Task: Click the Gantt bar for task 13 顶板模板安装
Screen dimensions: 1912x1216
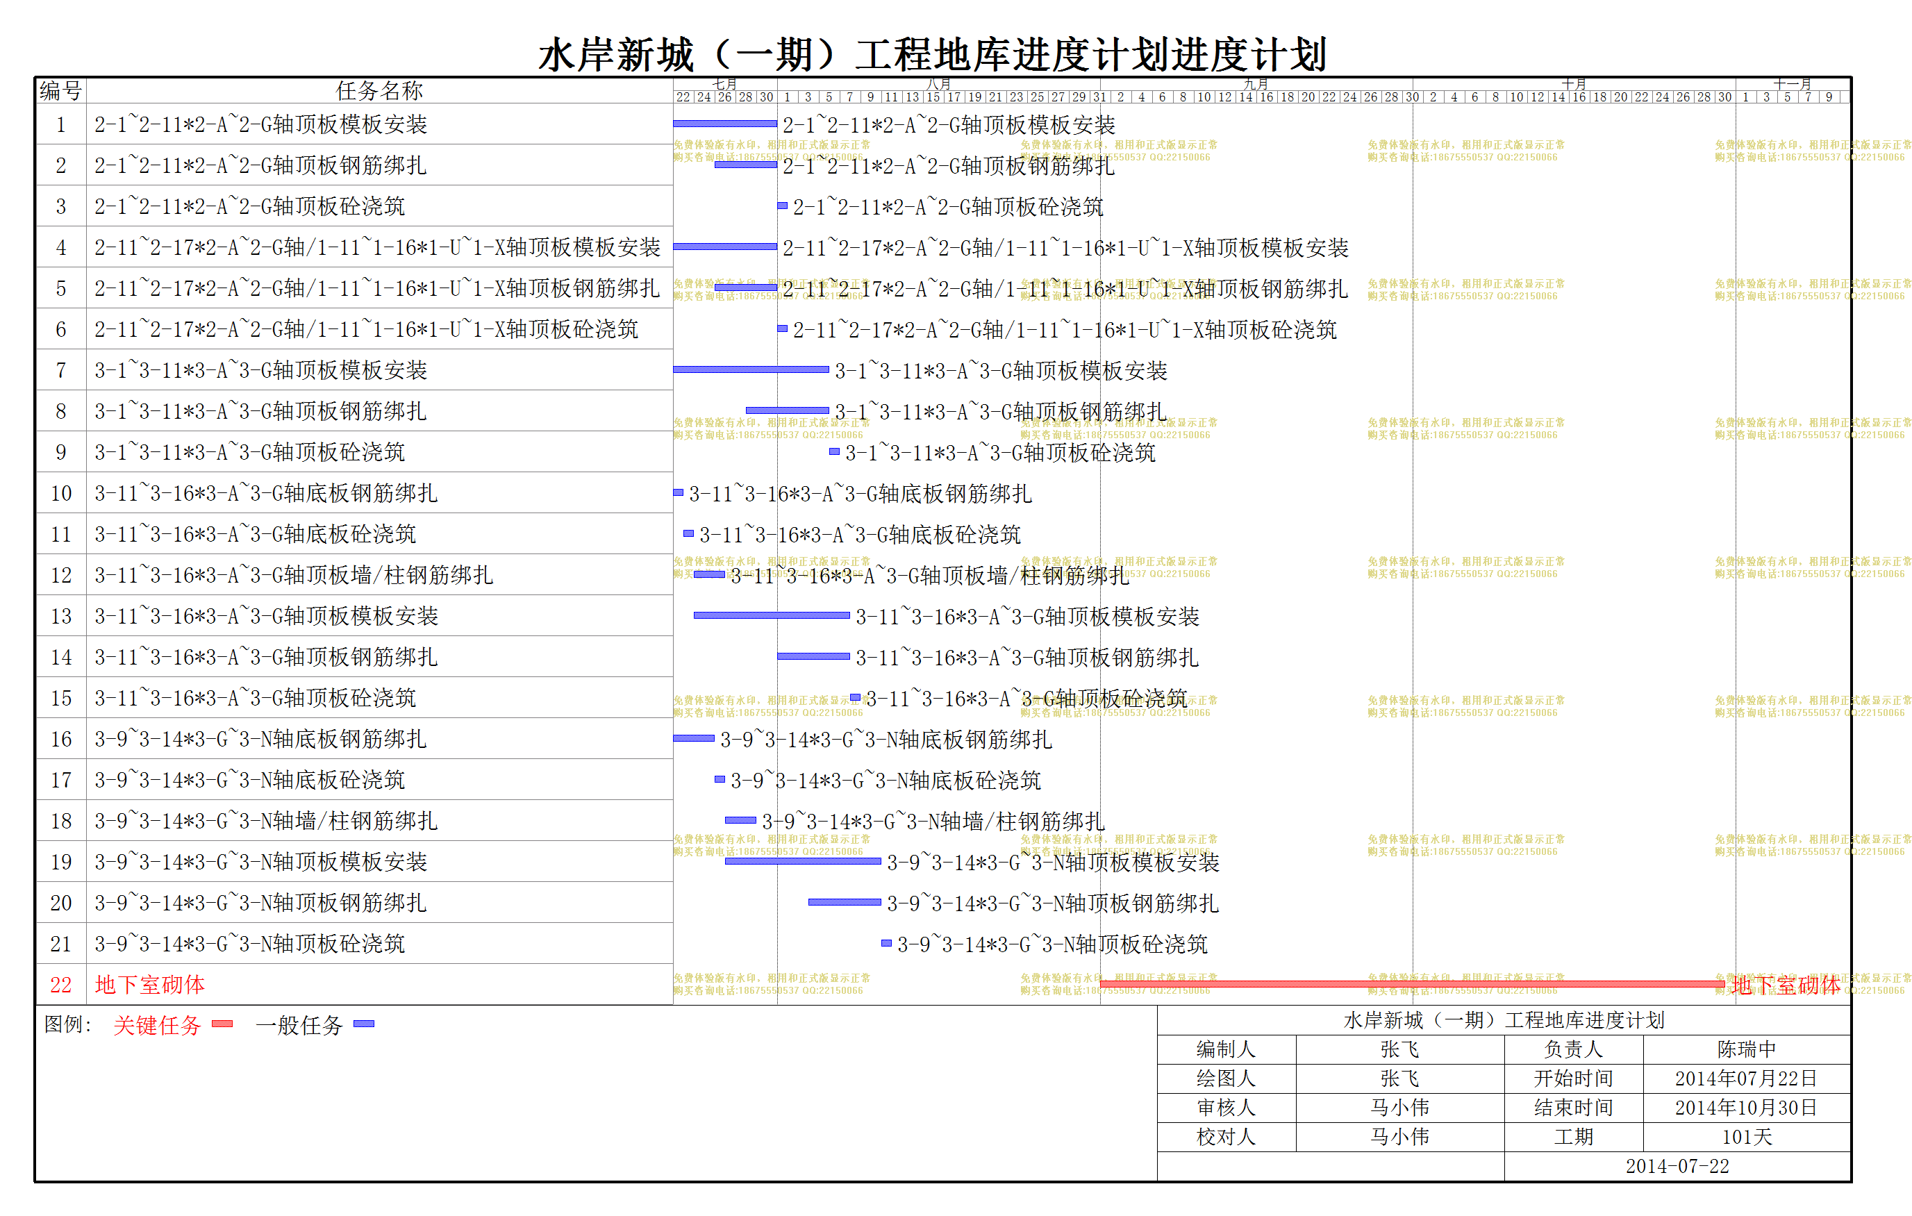Action: click(772, 615)
